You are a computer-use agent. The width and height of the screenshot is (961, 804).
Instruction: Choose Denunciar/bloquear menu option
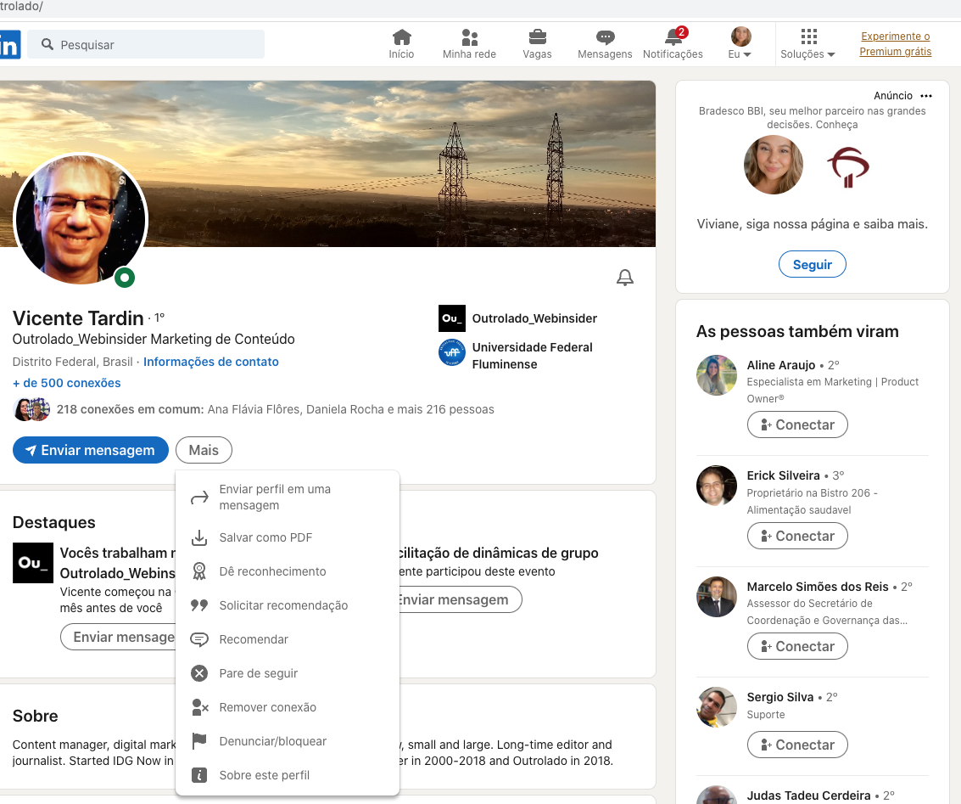pos(272,741)
